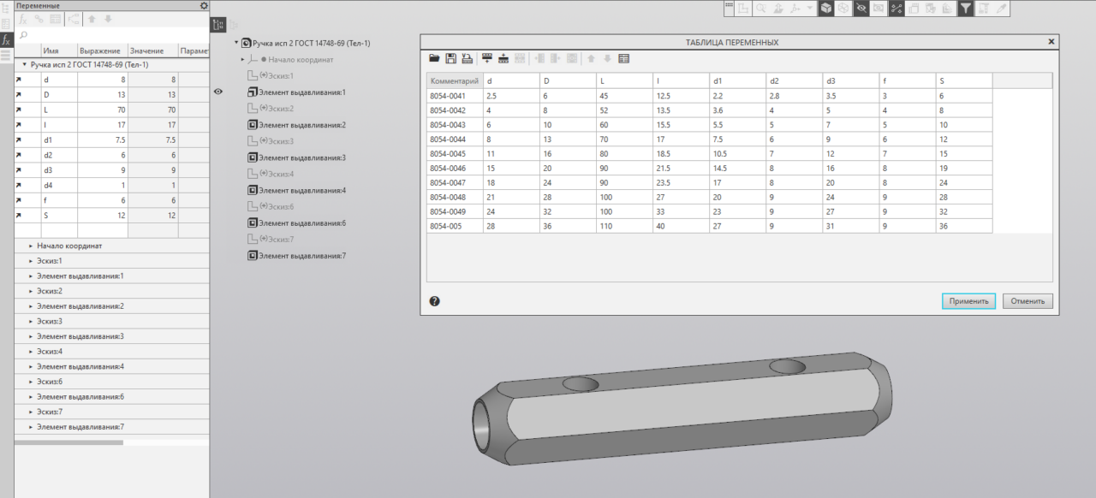Click the constraints points icon in the top toolbar

896,8
